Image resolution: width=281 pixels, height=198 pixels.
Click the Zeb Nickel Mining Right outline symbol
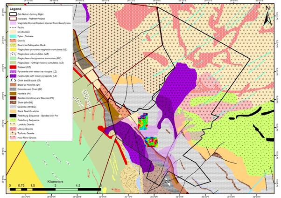[13, 14]
